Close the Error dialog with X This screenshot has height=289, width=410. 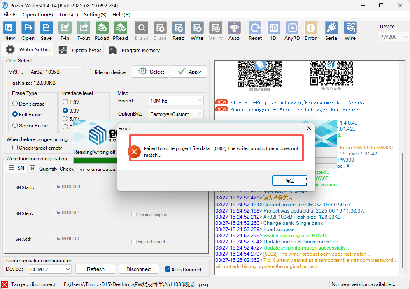(x=309, y=128)
